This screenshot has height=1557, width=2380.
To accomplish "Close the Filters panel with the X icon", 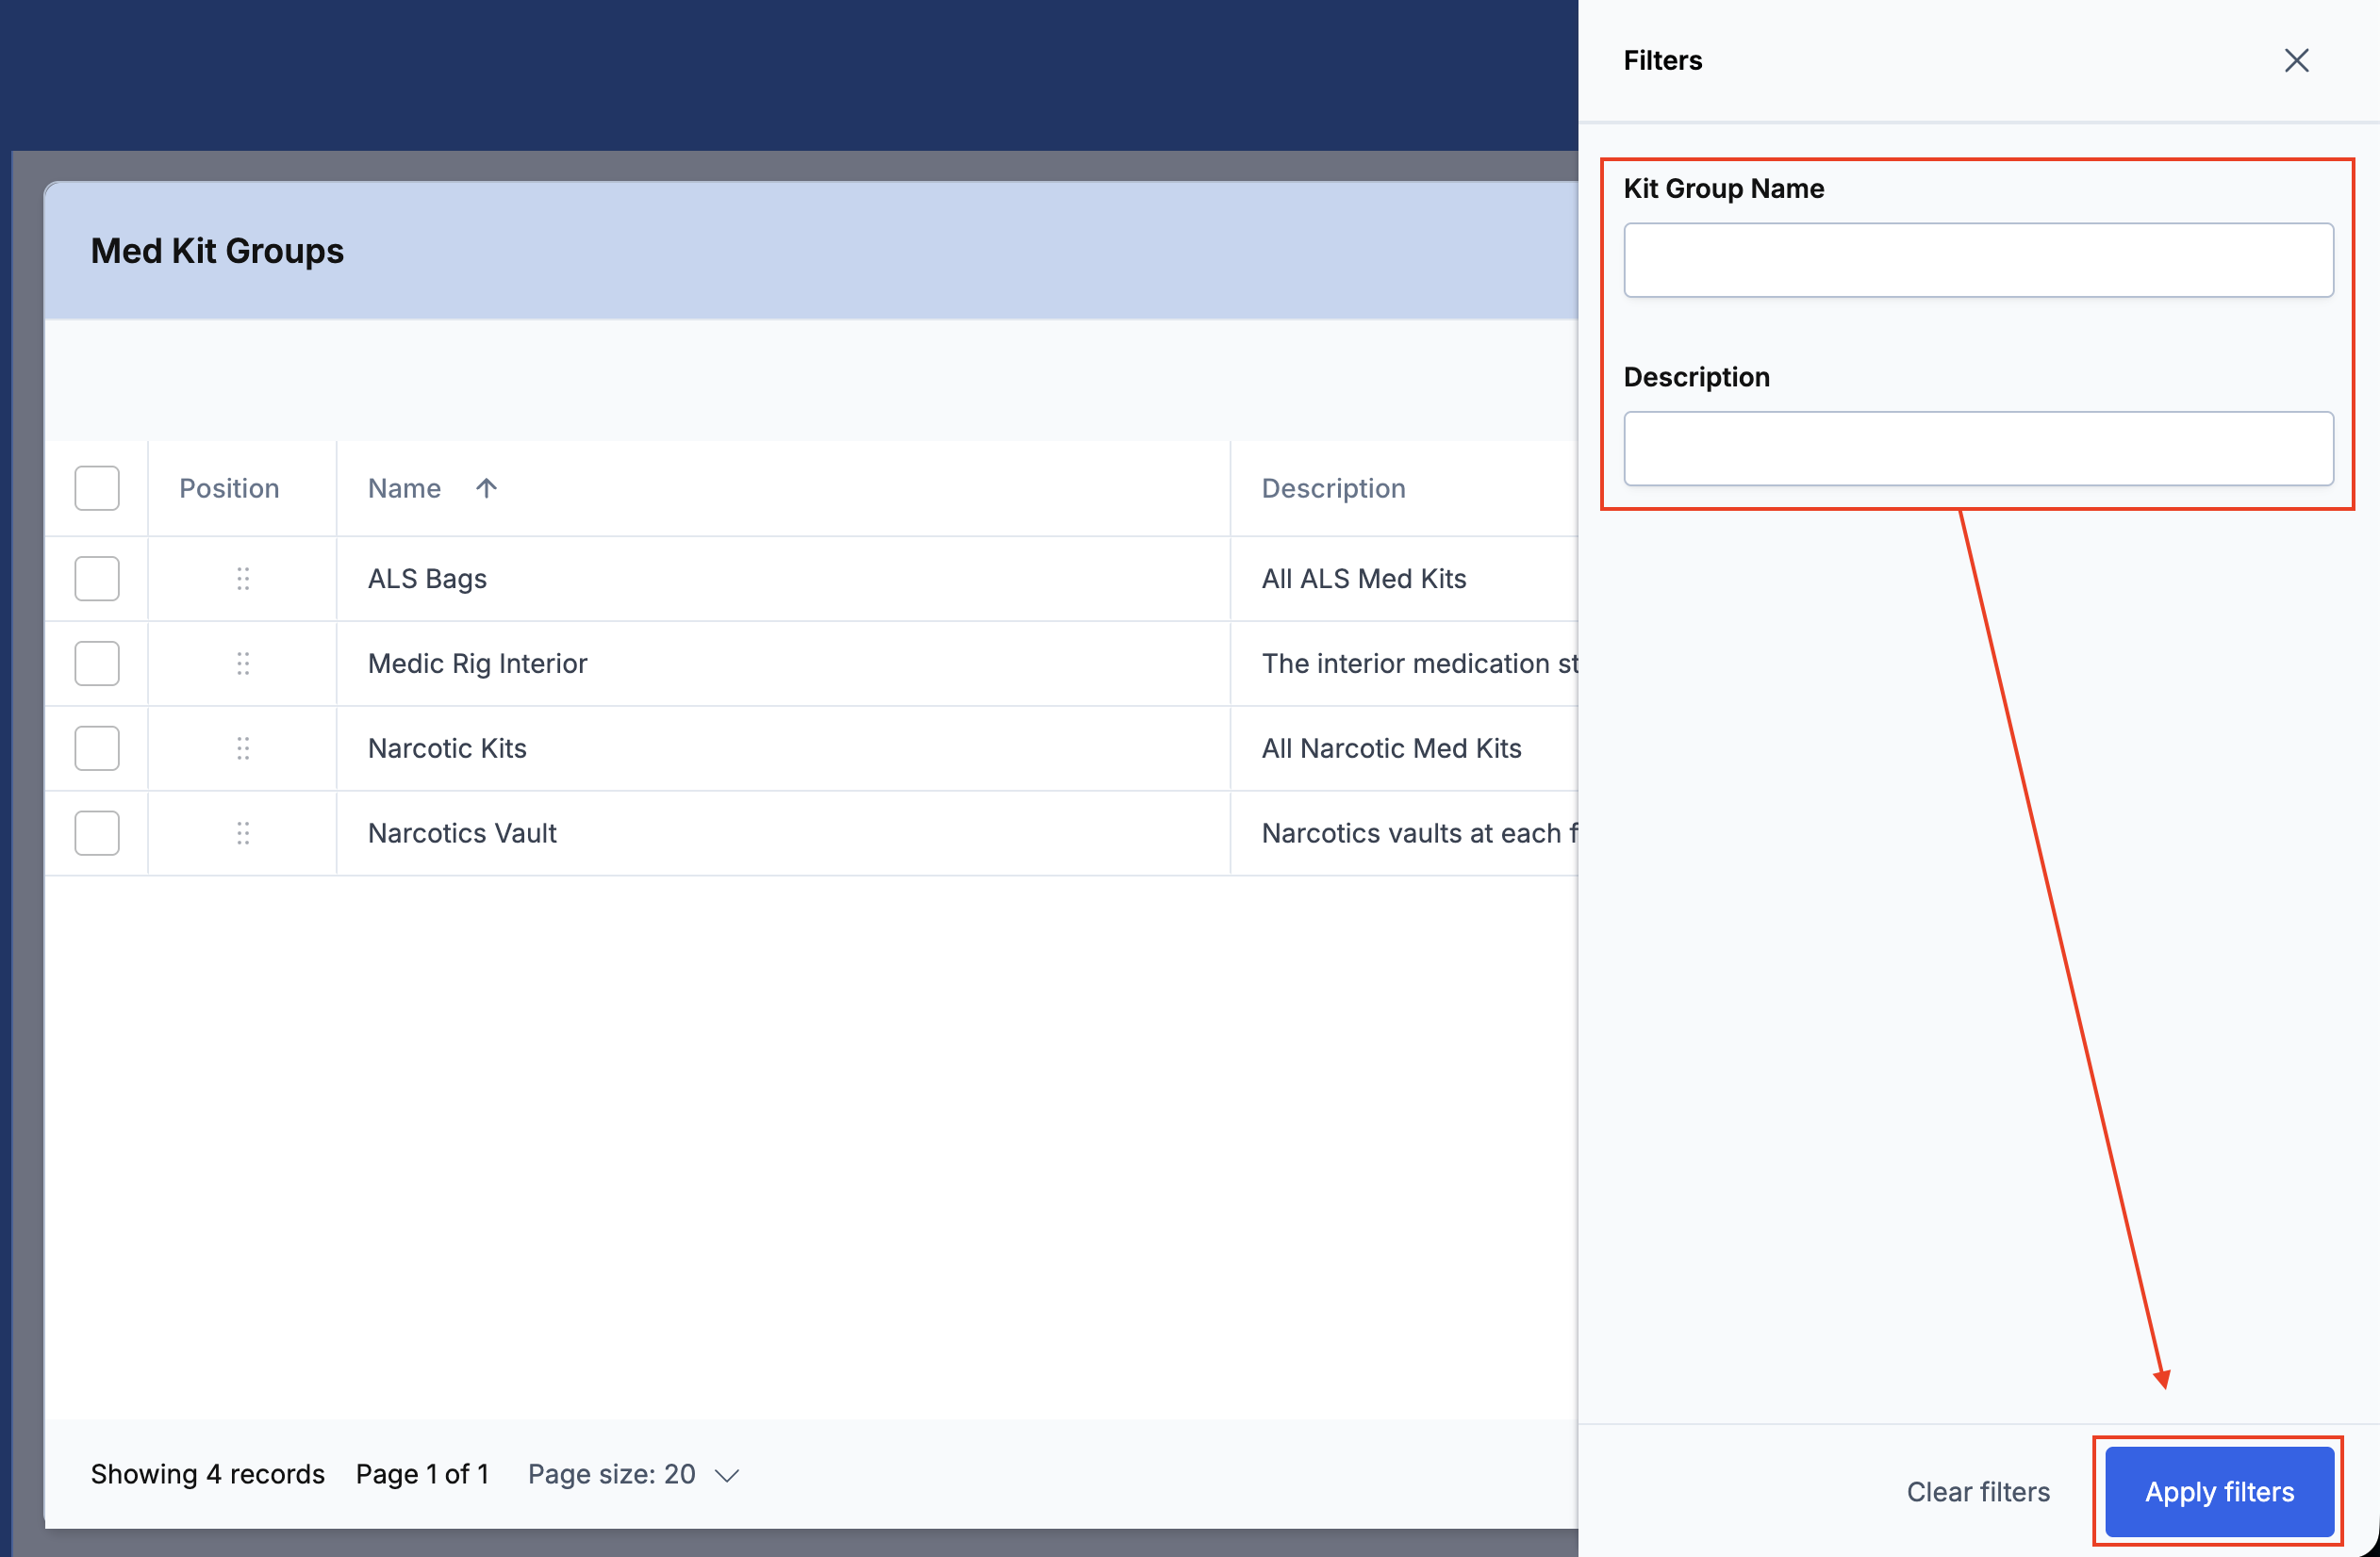I will pos(2296,61).
